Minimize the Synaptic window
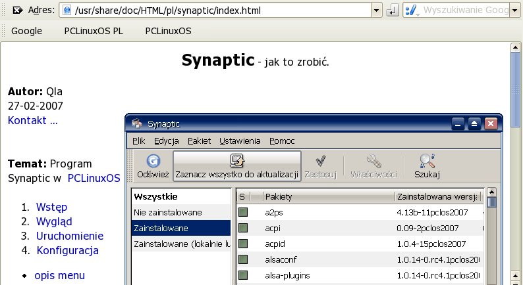Image resolution: width=523 pixels, height=285 pixels. coord(458,124)
